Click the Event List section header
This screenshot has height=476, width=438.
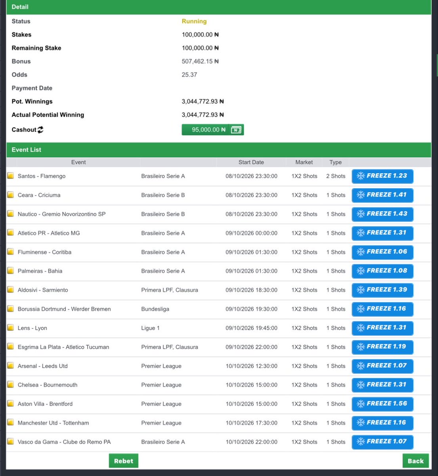pyautogui.click(x=219, y=150)
